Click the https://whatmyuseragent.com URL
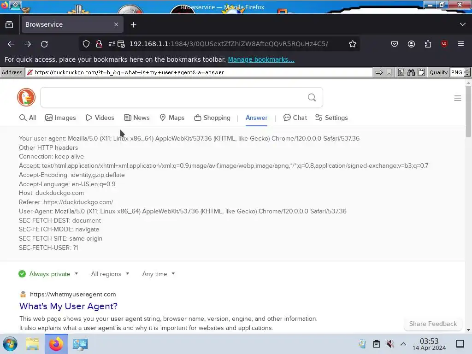The image size is (472, 354). (73, 294)
